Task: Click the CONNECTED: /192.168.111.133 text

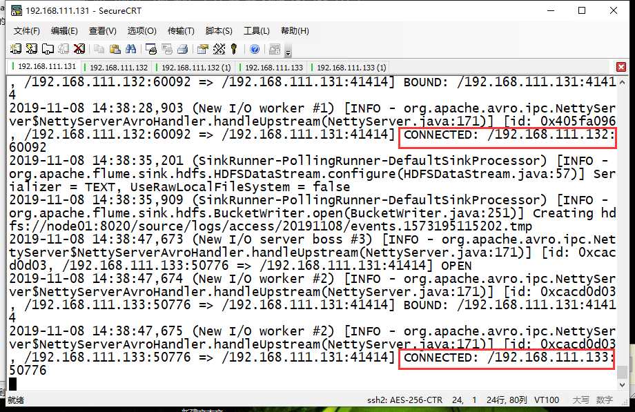Action: point(509,357)
